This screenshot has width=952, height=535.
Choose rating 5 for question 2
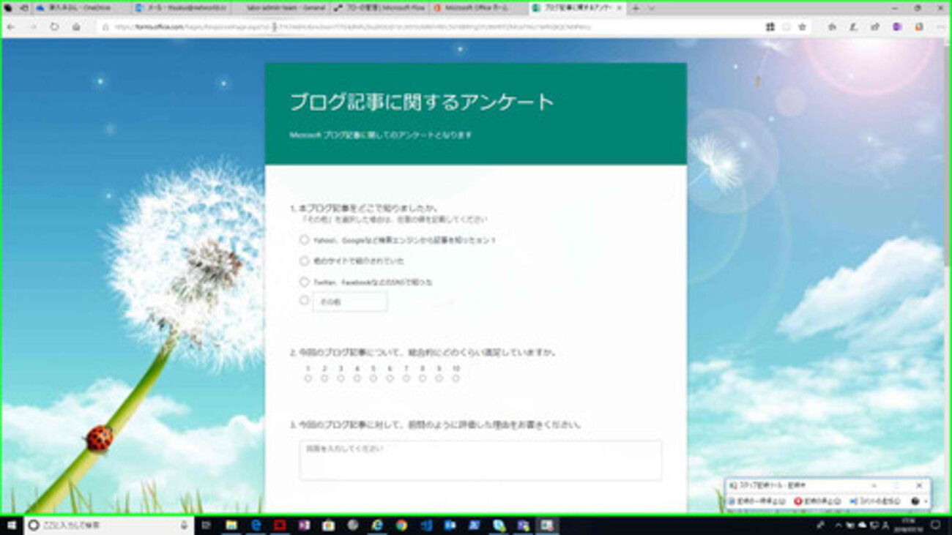[373, 378]
